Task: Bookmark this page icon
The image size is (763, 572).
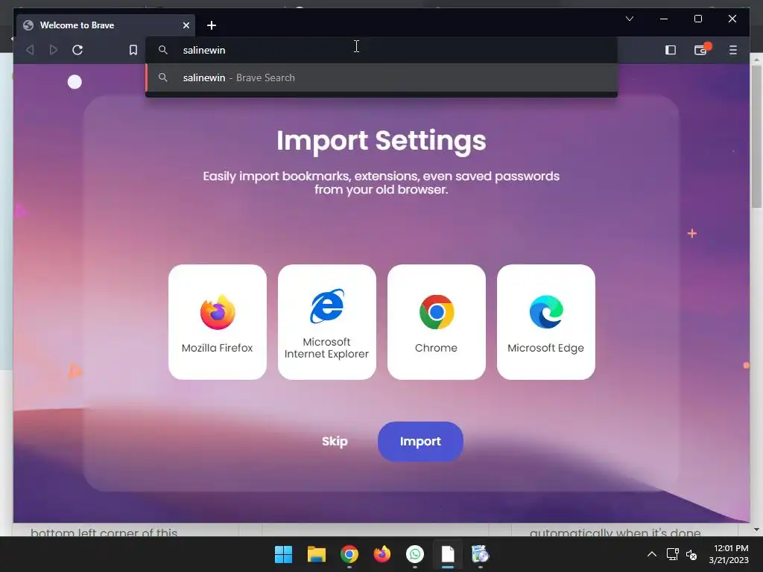Action: [x=133, y=50]
